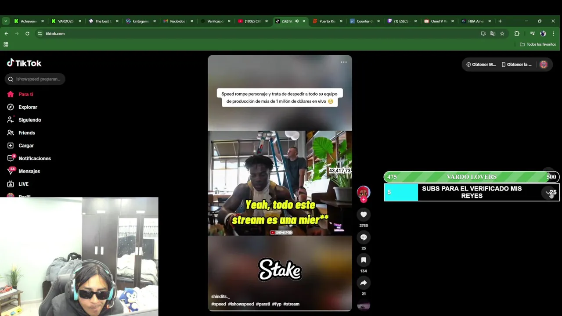Click the Obtener la... app button
The image size is (562, 316).
click(x=517, y=65)
